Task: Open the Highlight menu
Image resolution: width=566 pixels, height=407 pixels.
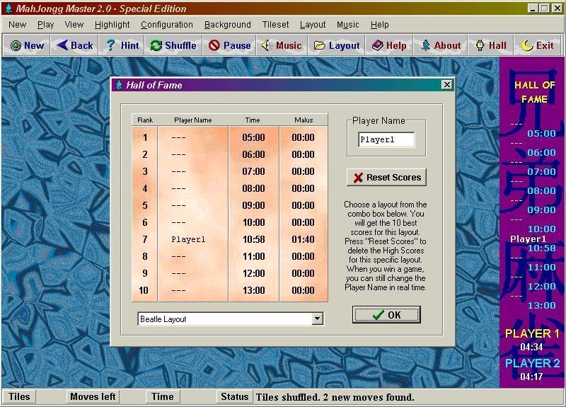Action: point(112,25)
